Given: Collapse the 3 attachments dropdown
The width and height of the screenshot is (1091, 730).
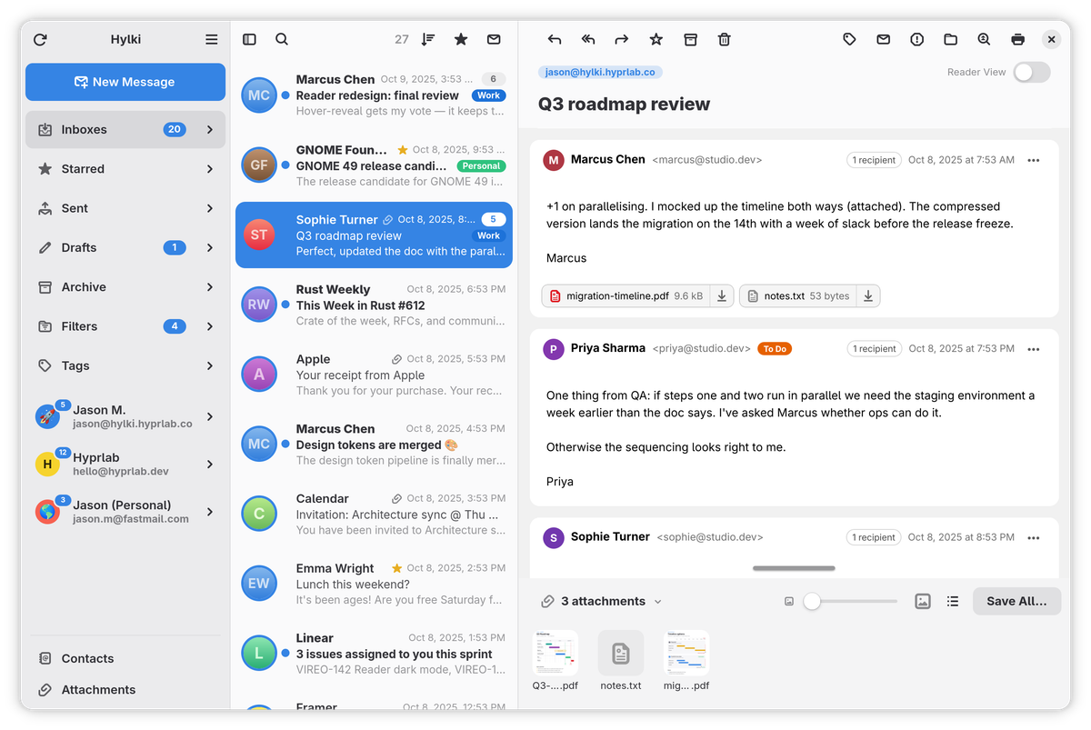Looking at the screenshot, I should (602, 601).
